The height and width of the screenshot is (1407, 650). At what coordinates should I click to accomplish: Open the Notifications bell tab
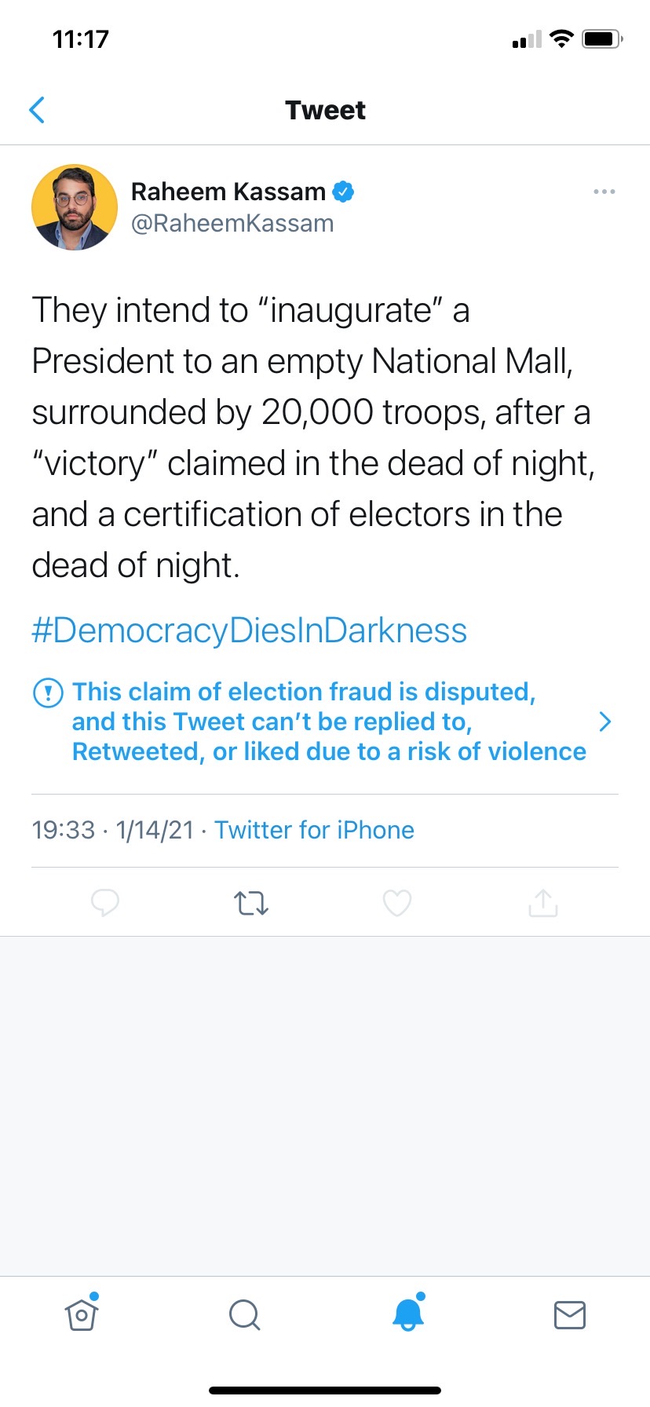408,1314
